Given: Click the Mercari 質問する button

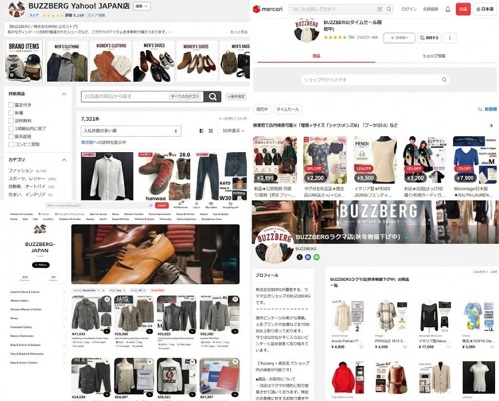Looking at the screenshot, I should (429, 38).
